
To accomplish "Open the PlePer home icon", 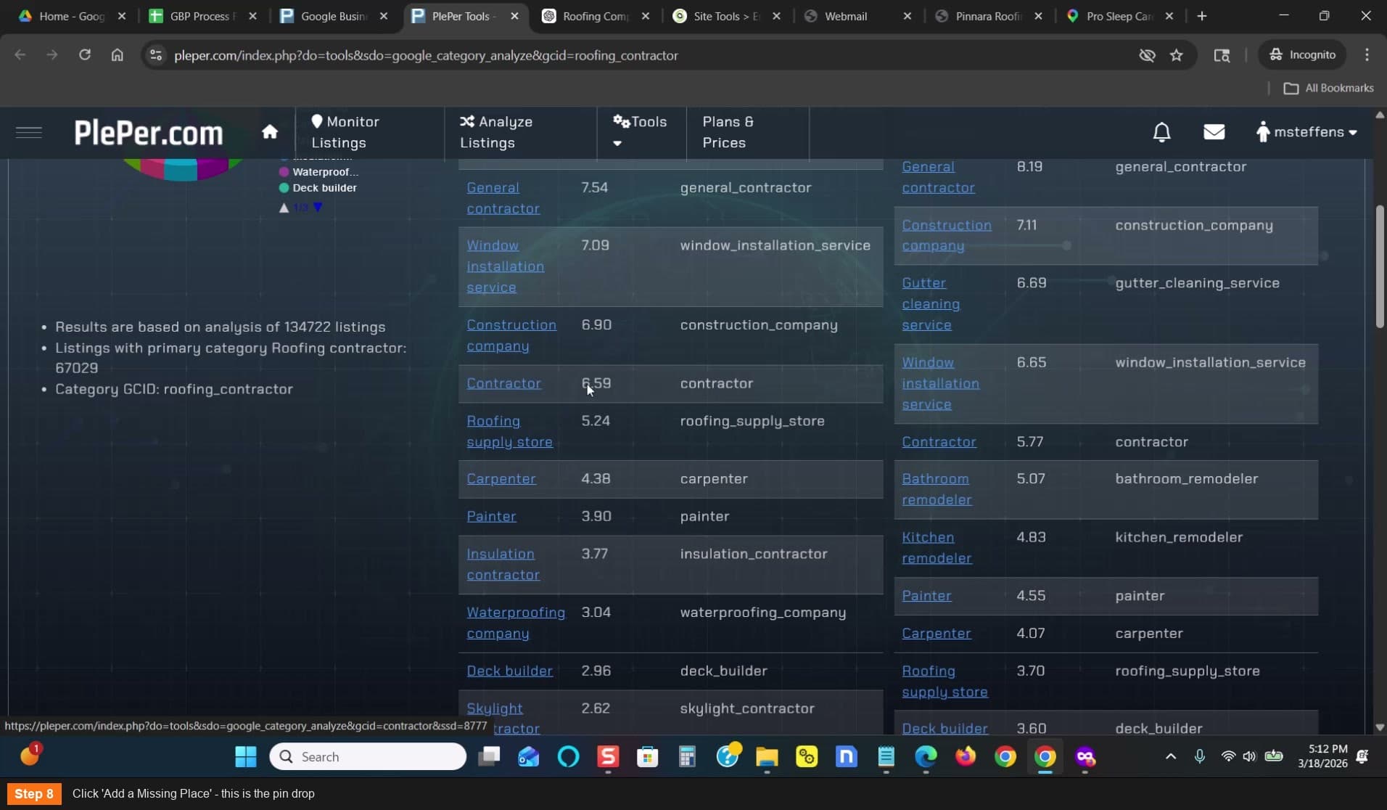I will 270,131.
